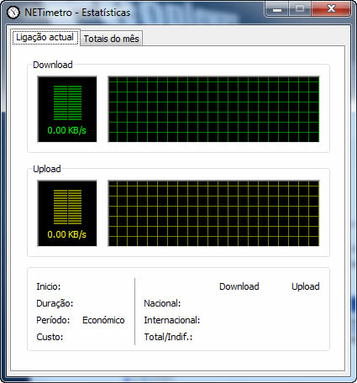The height and width of the screenshot is (383, 357).
Task: Click the NETimetro - Estatísticas window title
Action: [77, 13]
